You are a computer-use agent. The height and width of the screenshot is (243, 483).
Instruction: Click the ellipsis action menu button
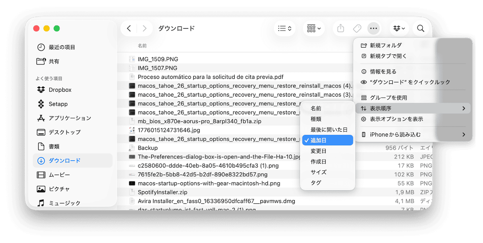point(373,29)
